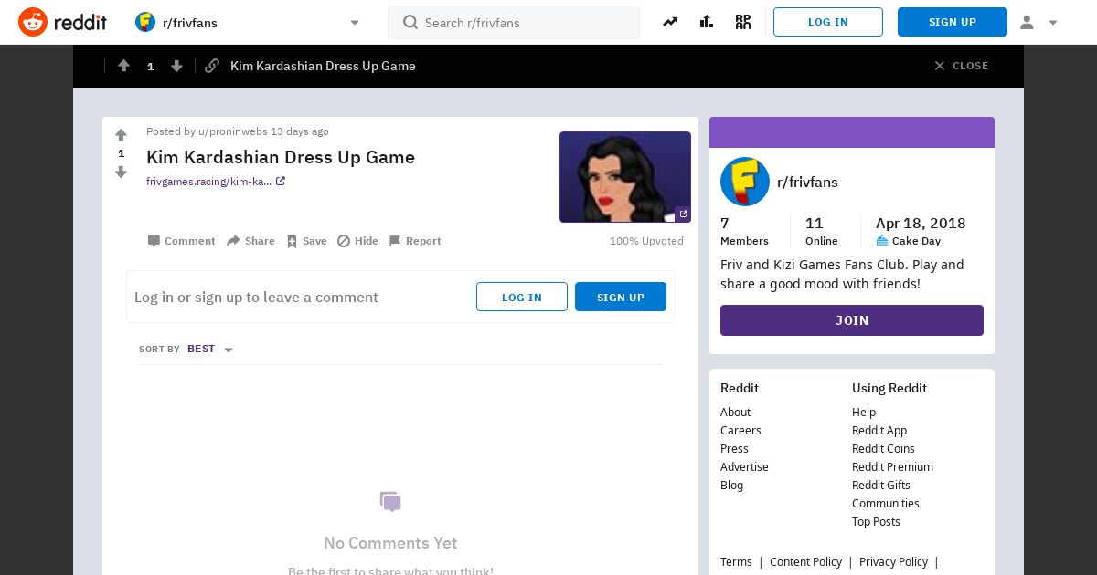This screenshot has height=575, width=1097.
Task: Close the post overlay
Action: [962, 66]
